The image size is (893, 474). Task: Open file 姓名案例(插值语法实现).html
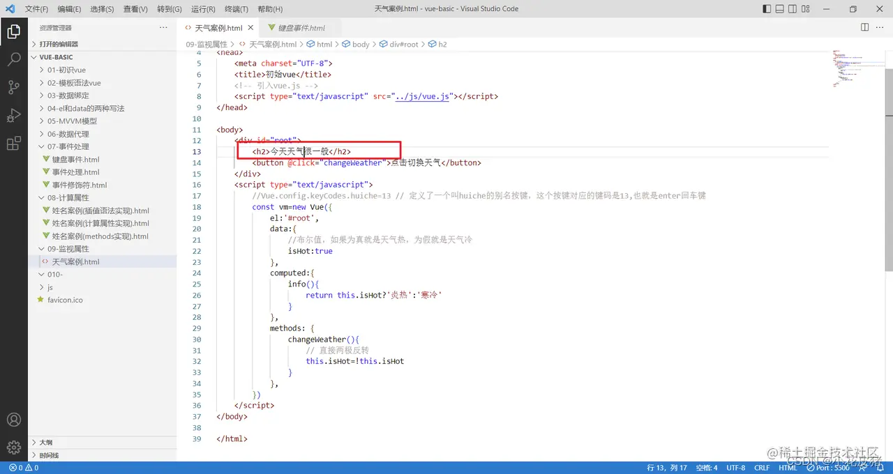coord(102,211)
